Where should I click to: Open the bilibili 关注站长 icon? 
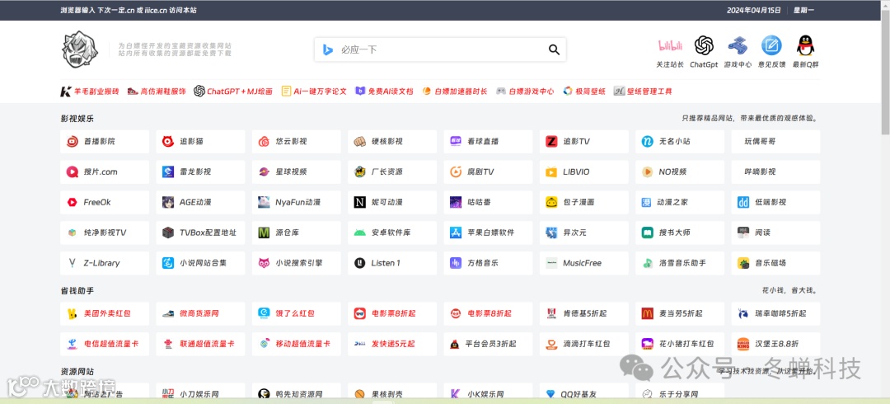pyautogui.click(x=670, y=45)
